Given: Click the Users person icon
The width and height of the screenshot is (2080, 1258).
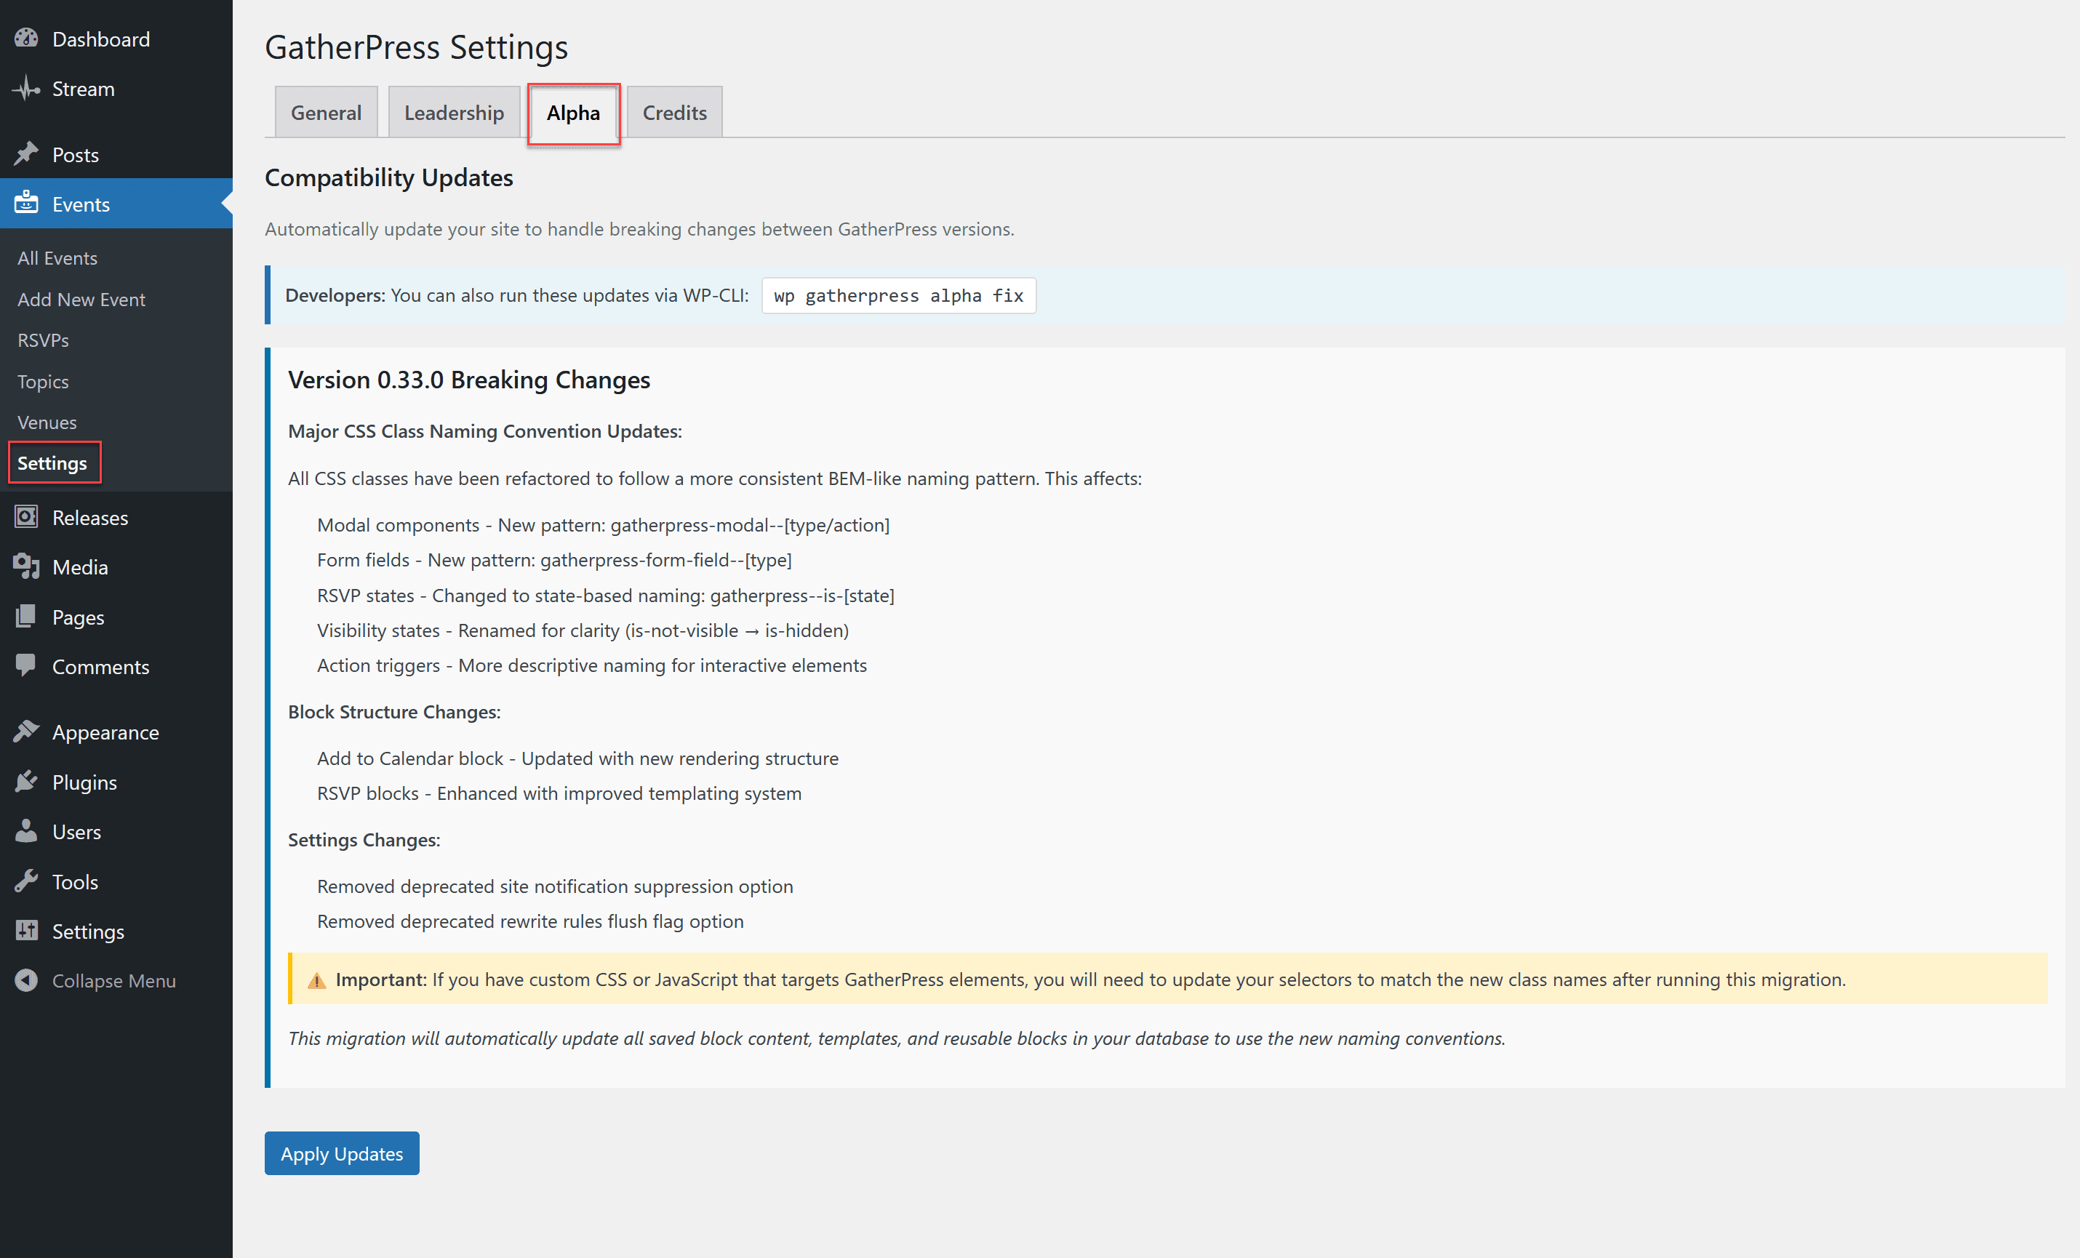Looking at the screenshot, I should tap(26, 830).
